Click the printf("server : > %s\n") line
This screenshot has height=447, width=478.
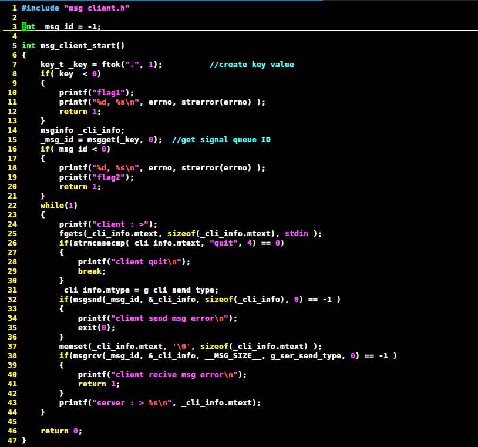[x=160, y=403]
